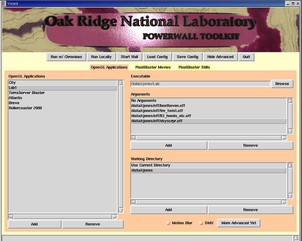Screen dimensions: 302x241
Task: Remove the selected OpenGL application
Action: coord(93,224)
